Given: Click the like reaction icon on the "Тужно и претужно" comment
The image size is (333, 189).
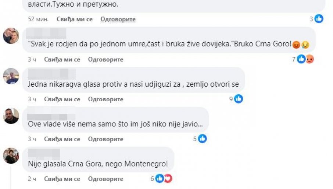Looking at the screenshot, I should [319, 19].
